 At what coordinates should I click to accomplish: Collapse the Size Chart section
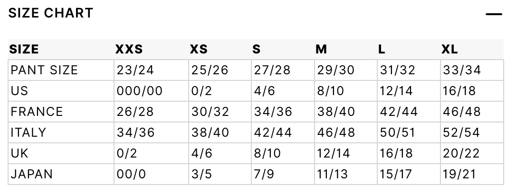[x=494, y=14]
